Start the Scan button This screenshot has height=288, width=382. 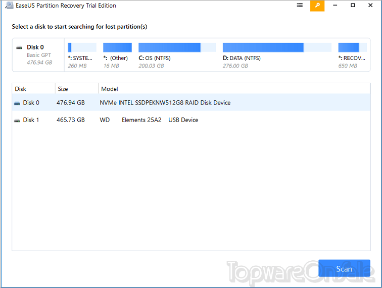(x=344, y=268)
